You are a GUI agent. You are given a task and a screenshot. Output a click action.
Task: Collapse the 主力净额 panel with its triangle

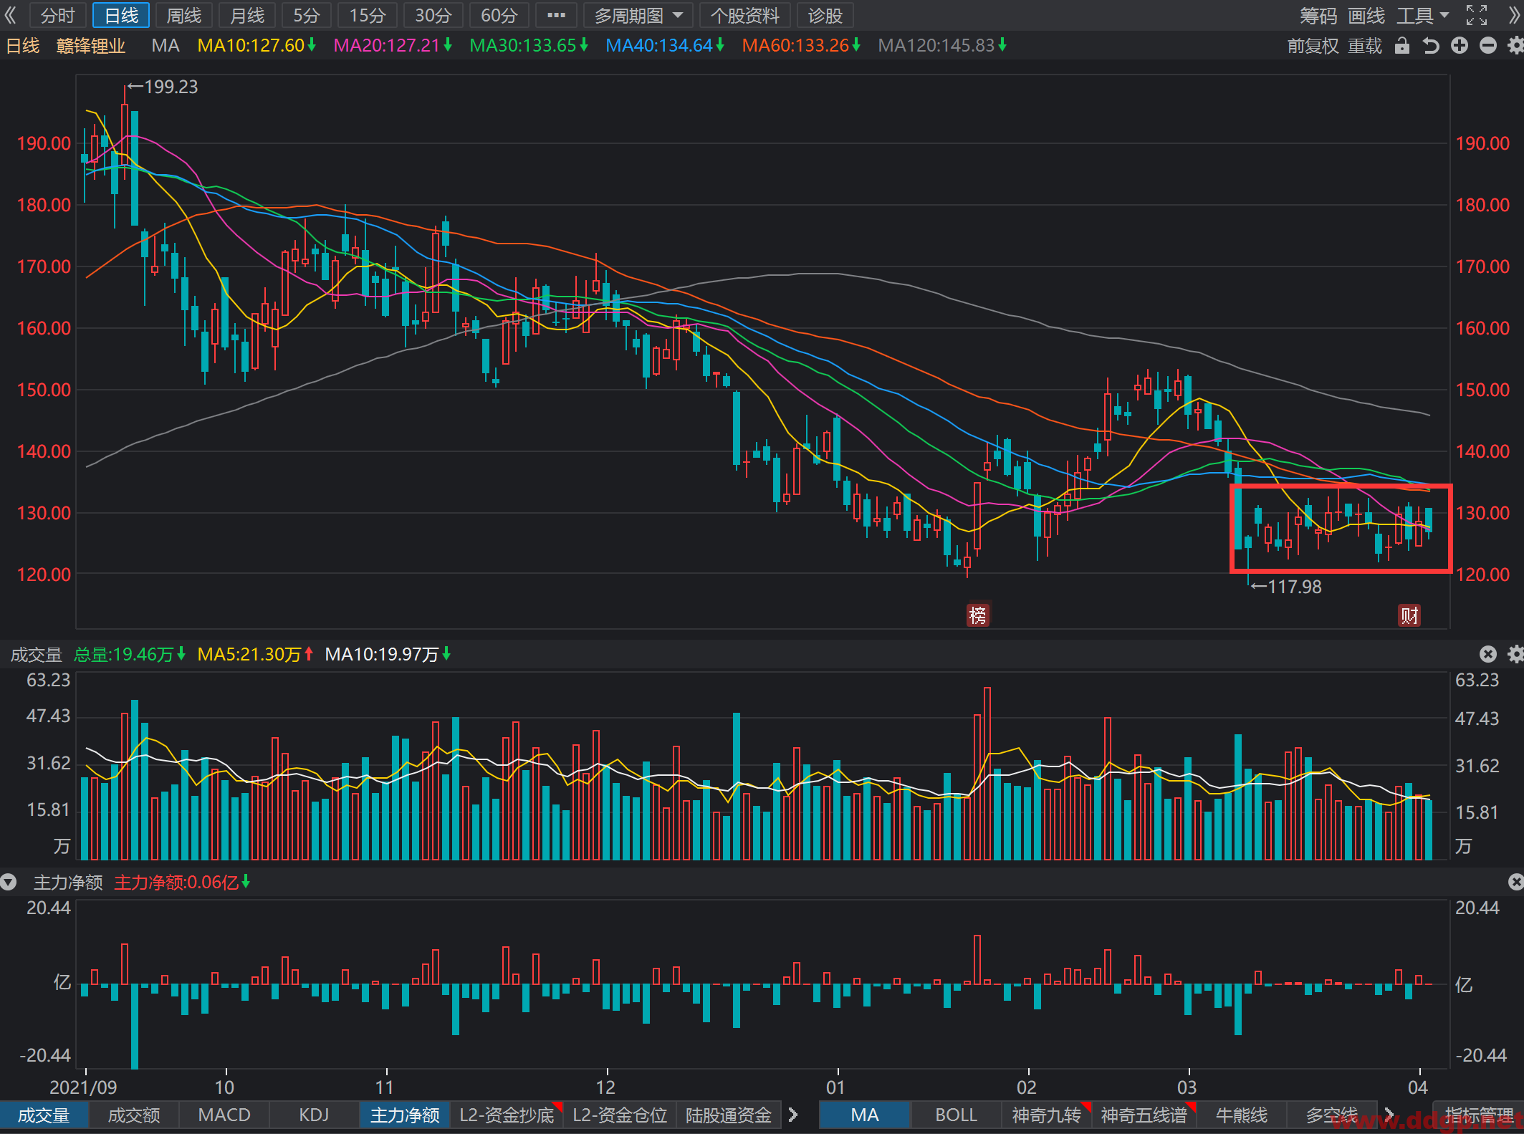9,882
